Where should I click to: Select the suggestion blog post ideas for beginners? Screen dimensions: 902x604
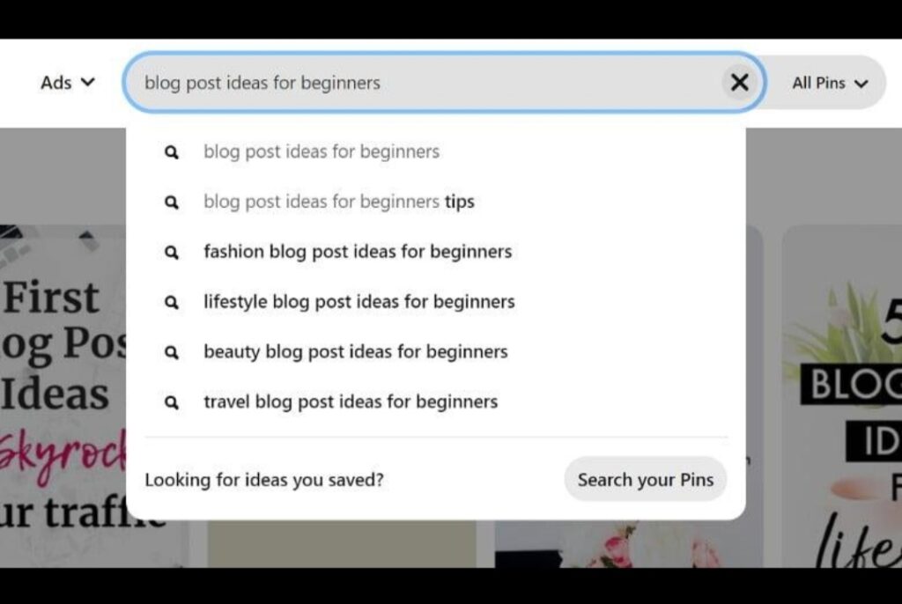(x=321, y=151)
